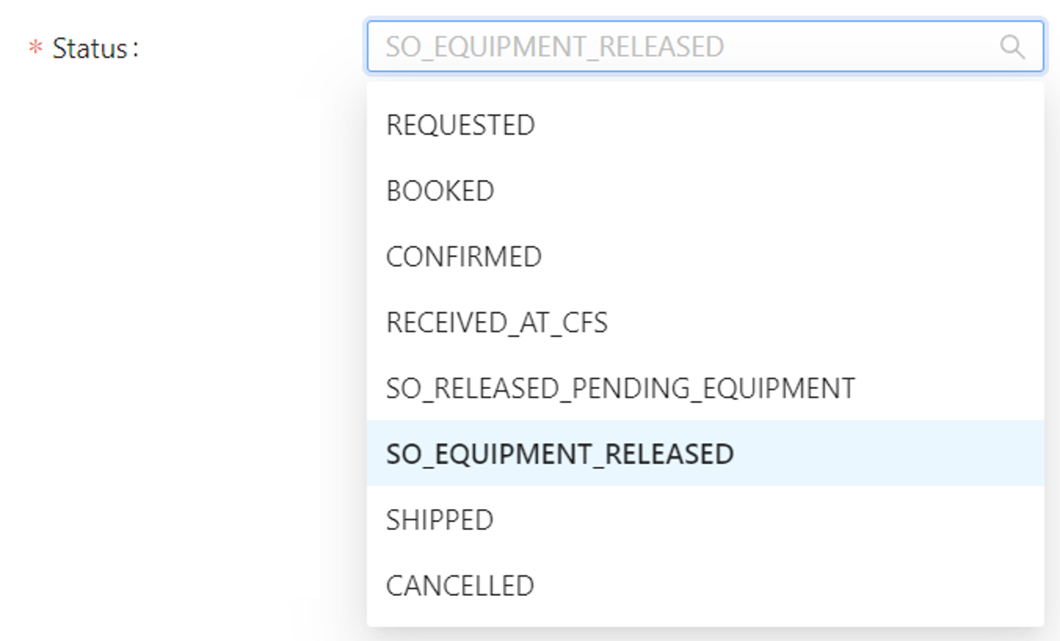
Task: Click the red required asterisk beside Status
Action: tap(36, 48)
